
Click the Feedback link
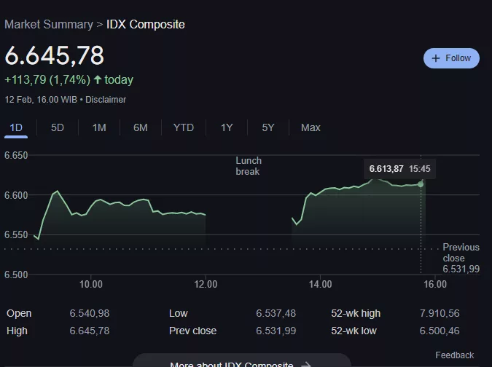455,355
